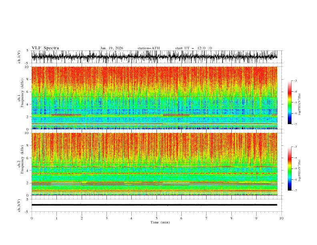
Task: Click the "station=ATH" label
Action: tap(148, 48)
